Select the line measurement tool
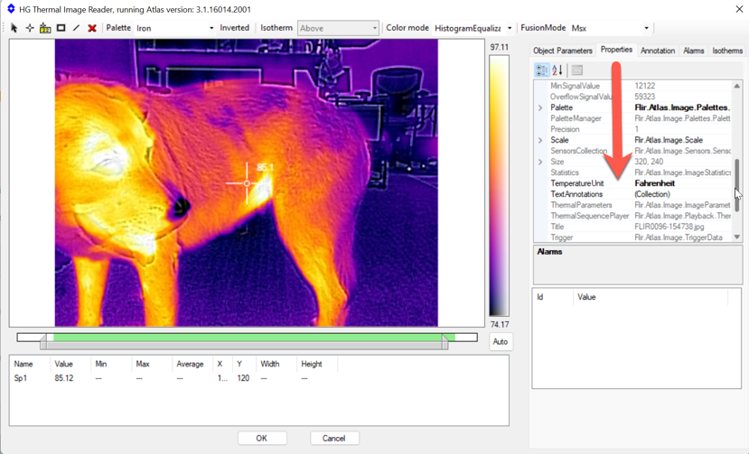Screen dimensions: 749x454 coord(77,28)
